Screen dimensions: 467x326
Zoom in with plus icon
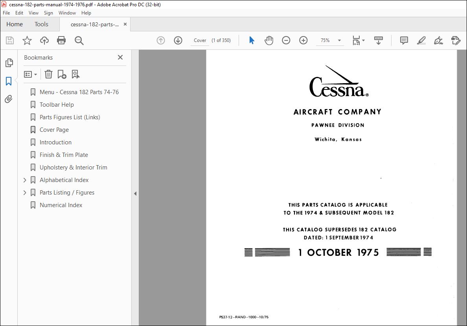pyautogui.click(x=303, y=40)
